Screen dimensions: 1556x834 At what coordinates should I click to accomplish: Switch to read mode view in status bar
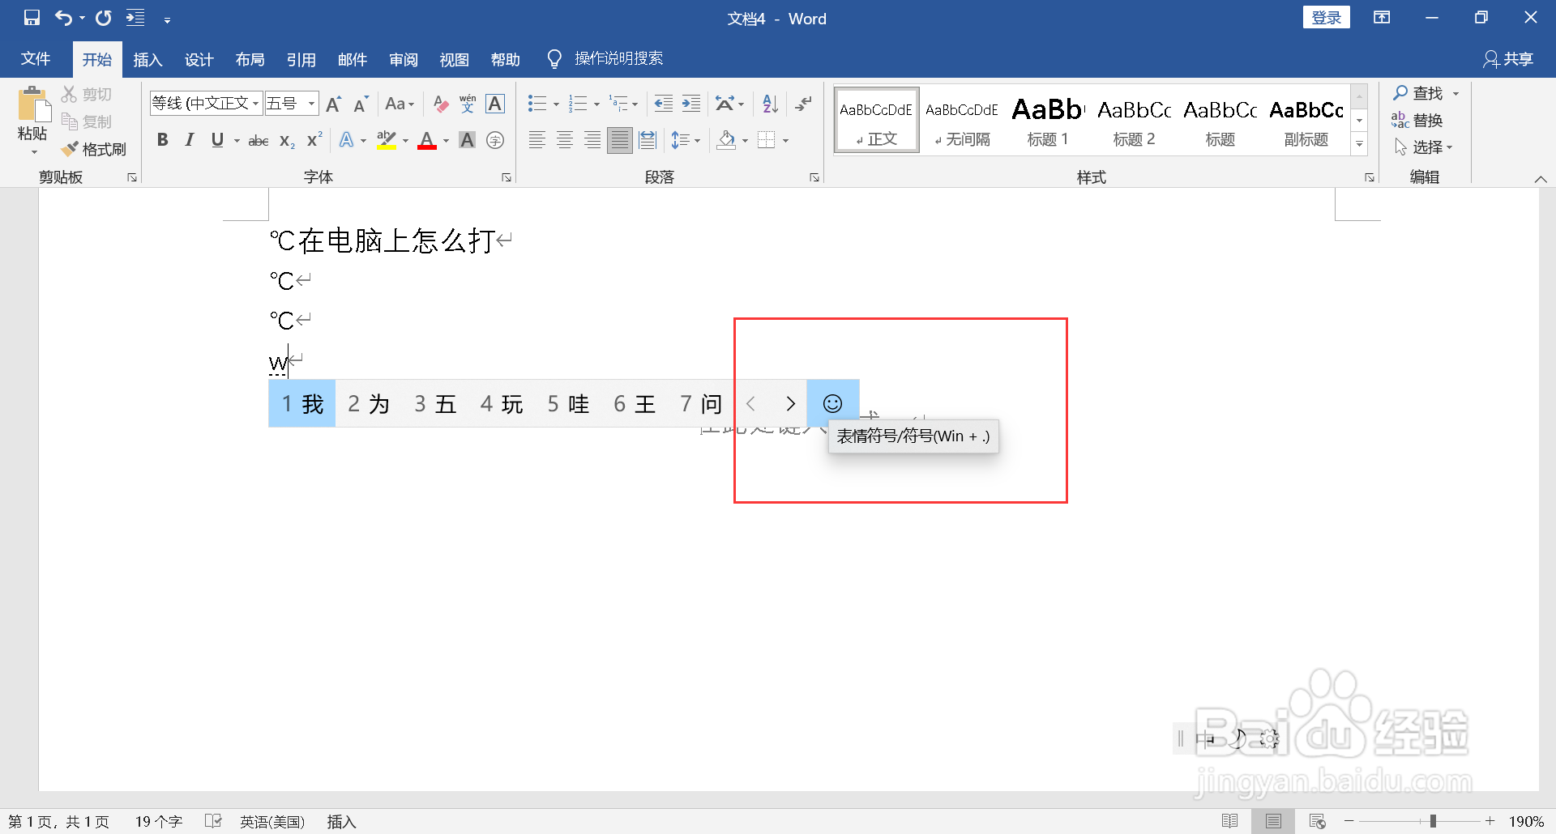click(1229, 821)
